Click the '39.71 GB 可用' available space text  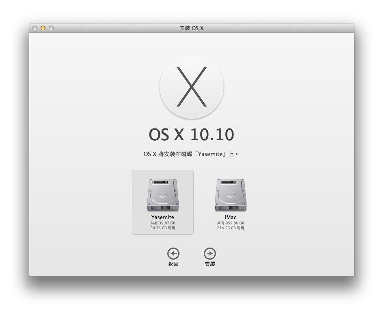(163, 228)
